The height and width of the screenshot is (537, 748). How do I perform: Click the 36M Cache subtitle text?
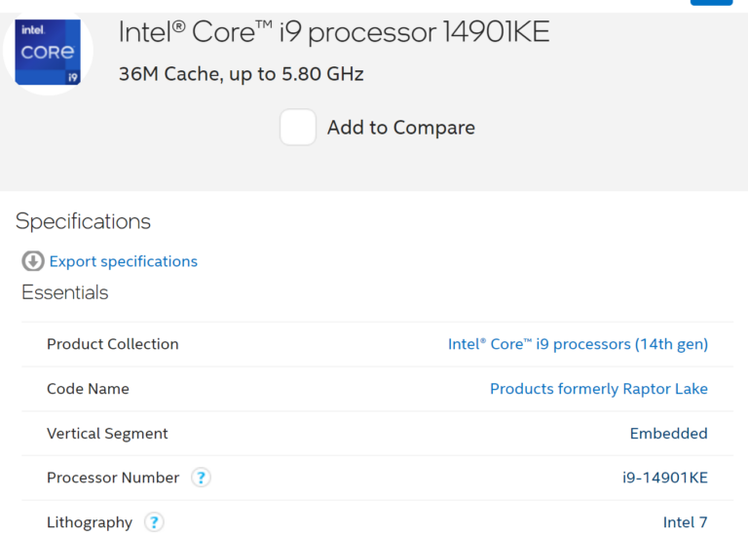241,74
